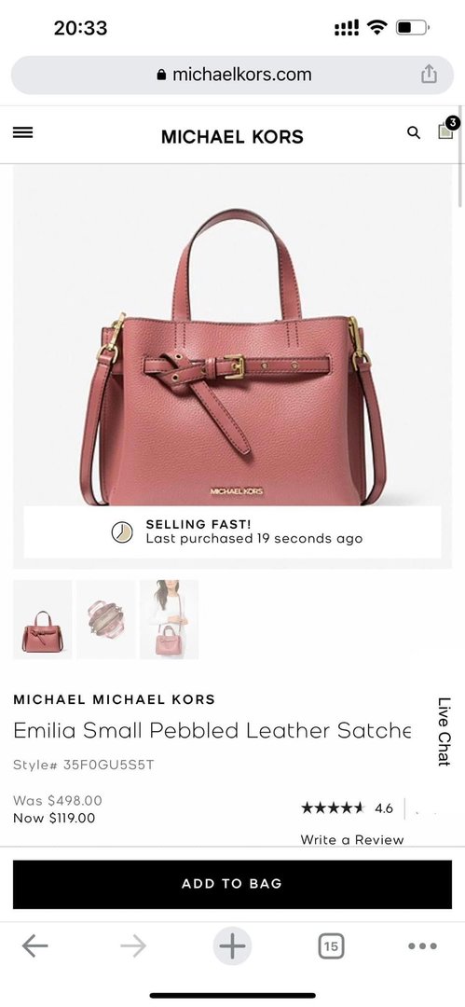The width and height of the screenshot is (465, 1007).
Task: Tap the padlock icon beside michaelkors.com
Action: pyautogui.click(x=161, y=76)
